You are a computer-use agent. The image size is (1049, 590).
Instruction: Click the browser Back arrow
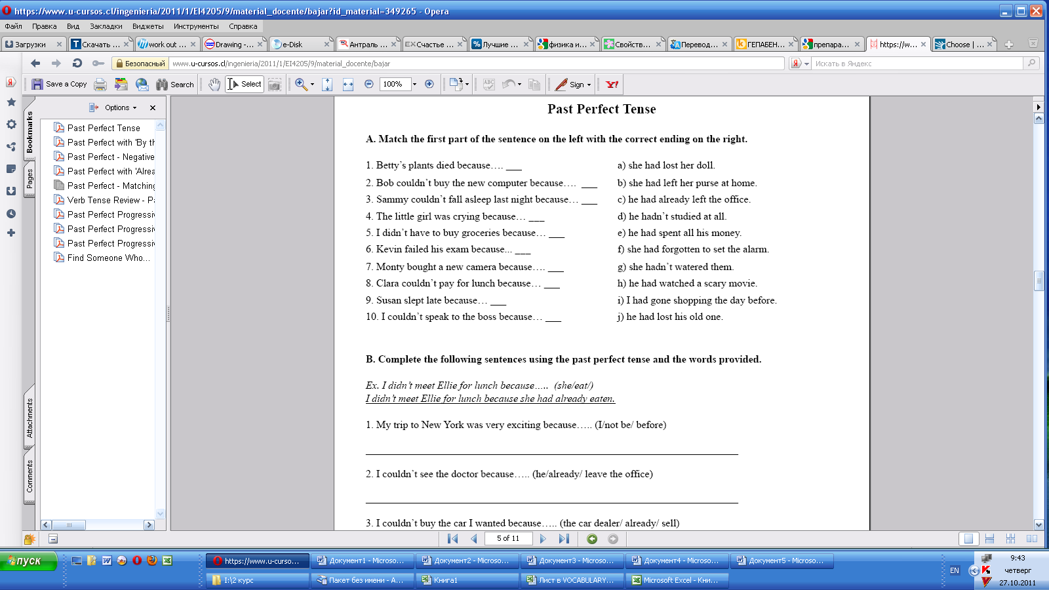click(x=35, y=63)
